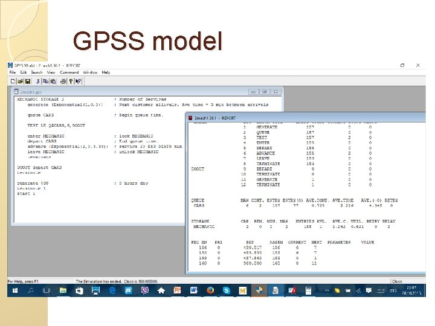Click the 2mech1.36.1 - REPORT title bar
The image size is (435, 326).
point(305,118)
